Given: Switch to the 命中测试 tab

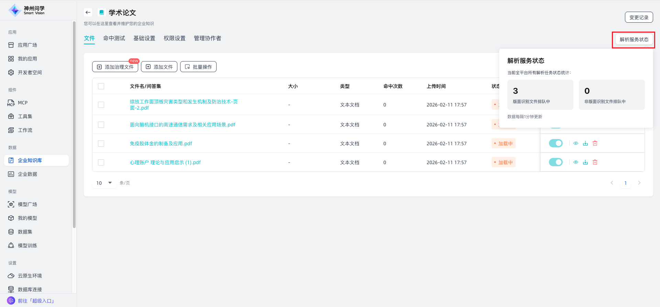Looking at the screenshot, I should (x=114, y=38).
